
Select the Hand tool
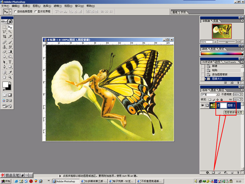coord(4,77)
